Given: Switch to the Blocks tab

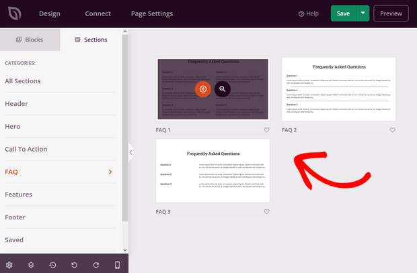Looking at the screenshot, I should 30,40.
